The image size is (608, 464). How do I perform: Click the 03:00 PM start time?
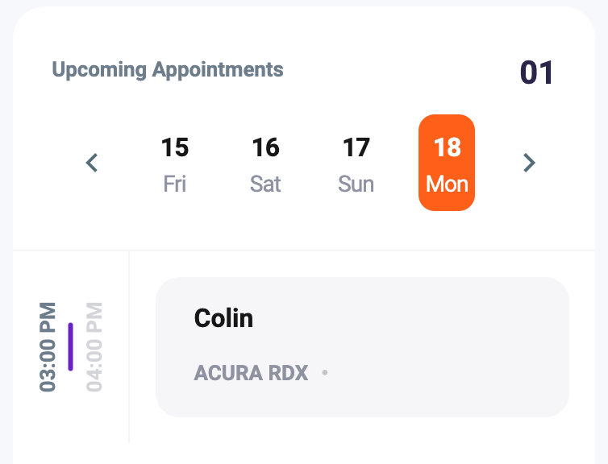click(48, 346)
